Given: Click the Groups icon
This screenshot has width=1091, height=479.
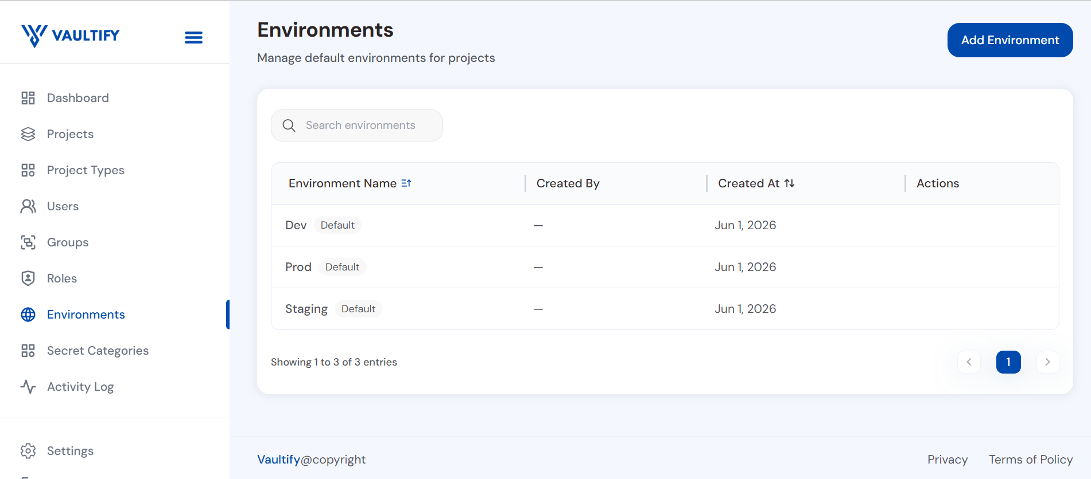Looking at the screenshot, I should coord(28,242).
